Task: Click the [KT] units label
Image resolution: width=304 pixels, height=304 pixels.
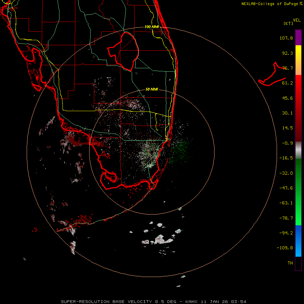Action: point(288,23)
